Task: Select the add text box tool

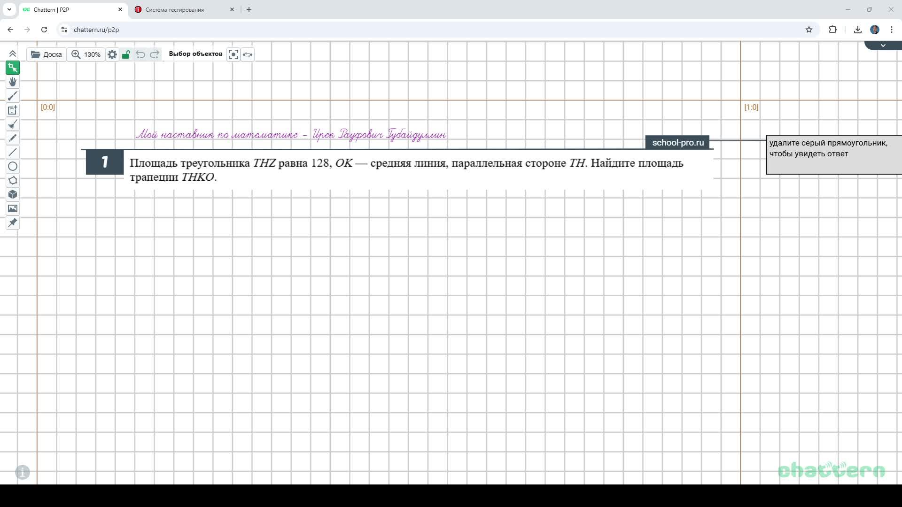Action: pos(13,110)
